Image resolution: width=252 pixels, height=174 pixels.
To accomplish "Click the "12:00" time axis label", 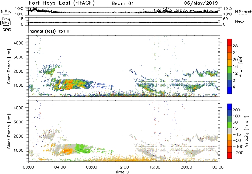I will (123, 167).
